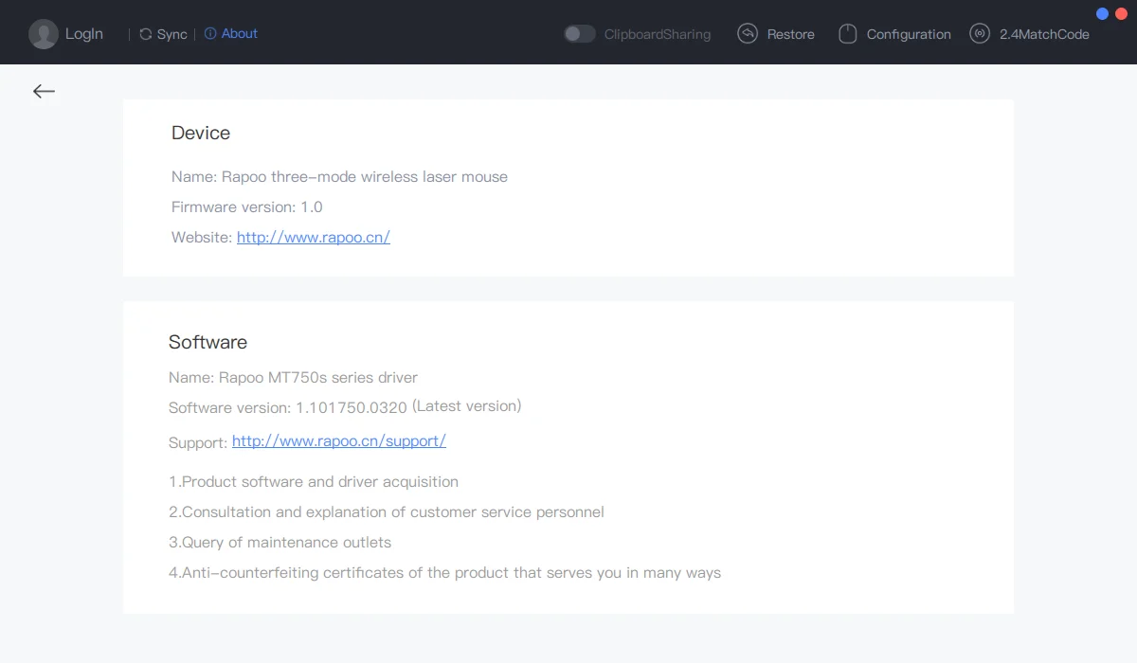This screenshot has height=663, width=1137.
Task: Click the Configuration mouse icon
Action: pos(848,34)
